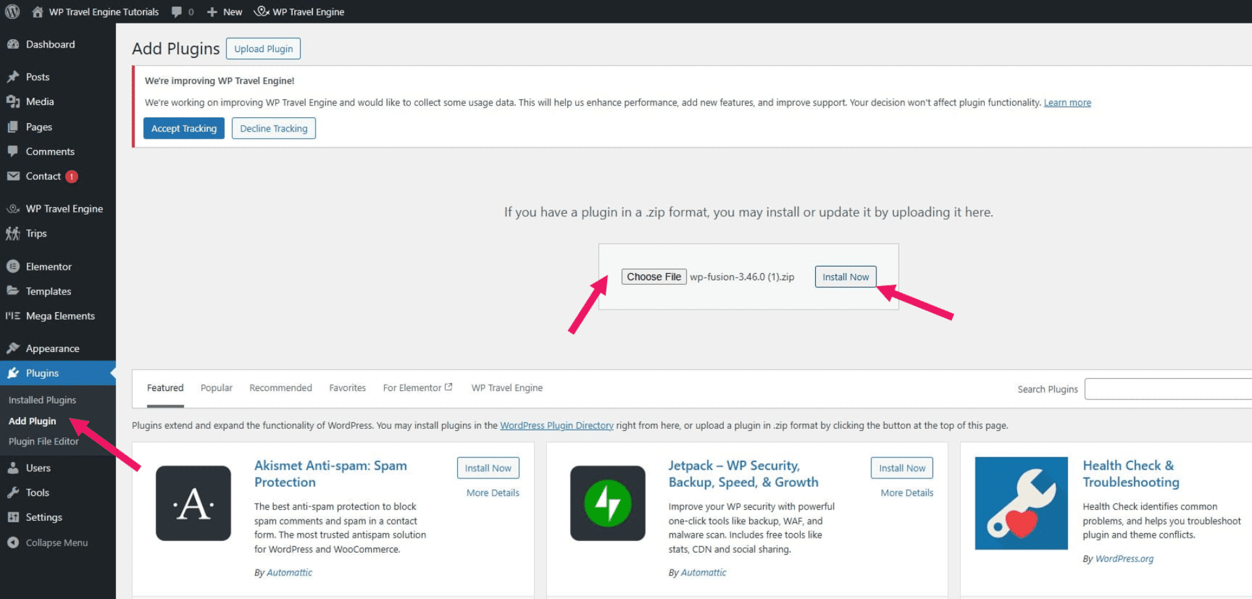Switch to the WP Travel Engine plugins tab
Image resolution: width=1252 pixels, height=599 pixels.
(x=507, y=387)
